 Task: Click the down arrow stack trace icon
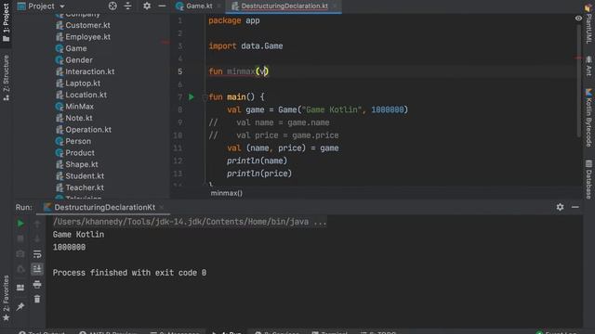pyautogui.click(x=37, y=238)
